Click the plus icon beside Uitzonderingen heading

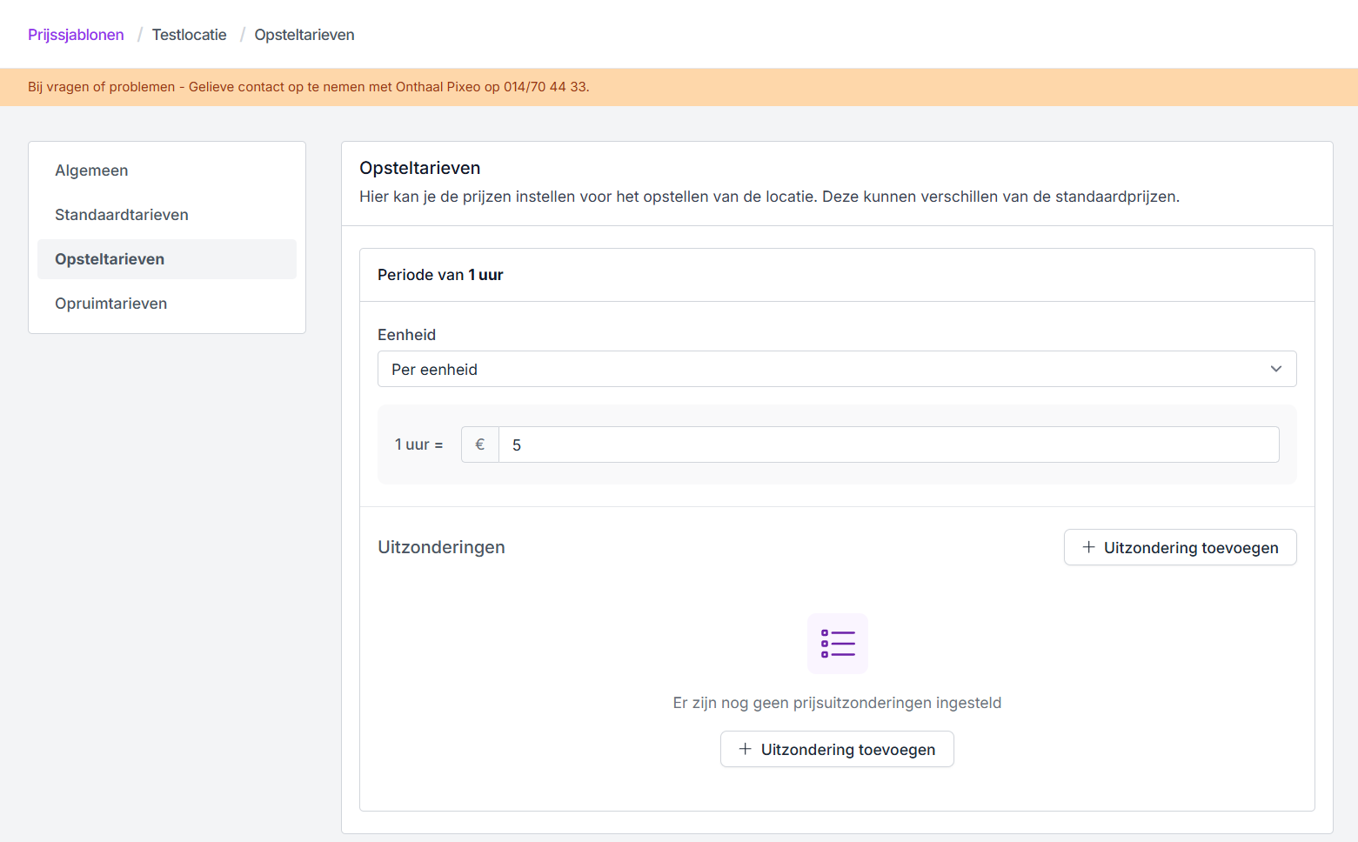[x=1088, y=547]
